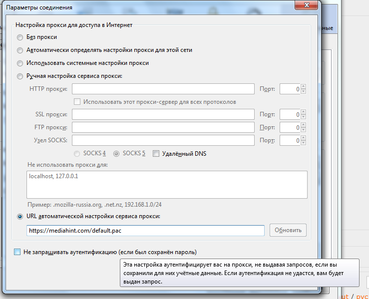The height and width of the screenshot is (299, 369).
Task: Click the SOCKS port number field
Action: pos(290,140)
